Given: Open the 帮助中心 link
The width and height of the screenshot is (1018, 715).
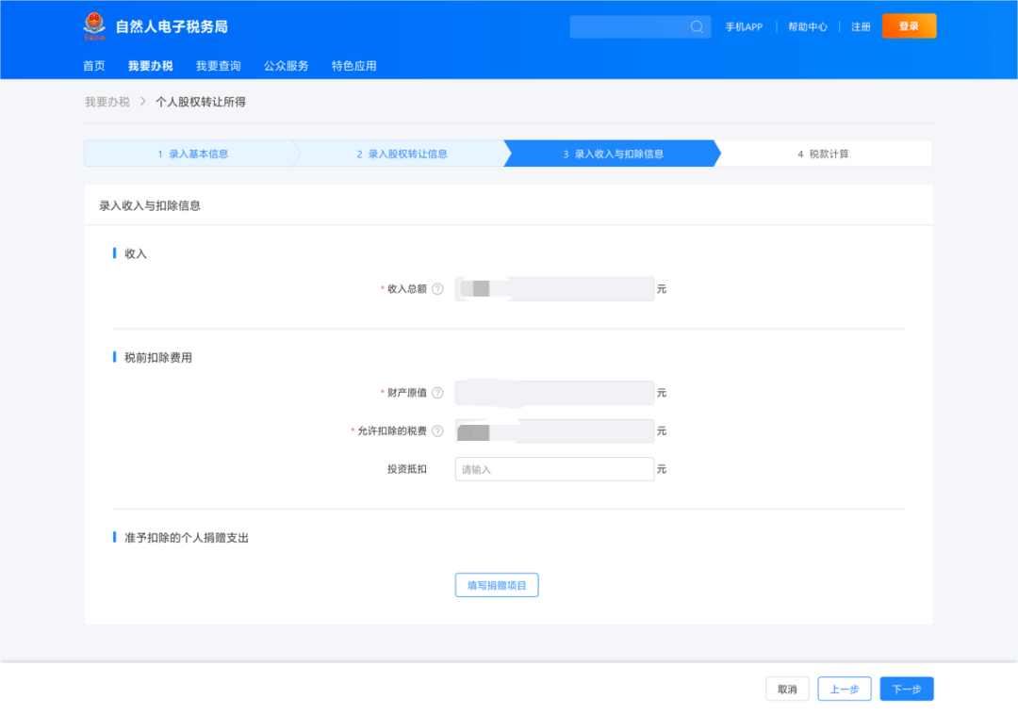Looking at the screenshot, I should 807,26.
